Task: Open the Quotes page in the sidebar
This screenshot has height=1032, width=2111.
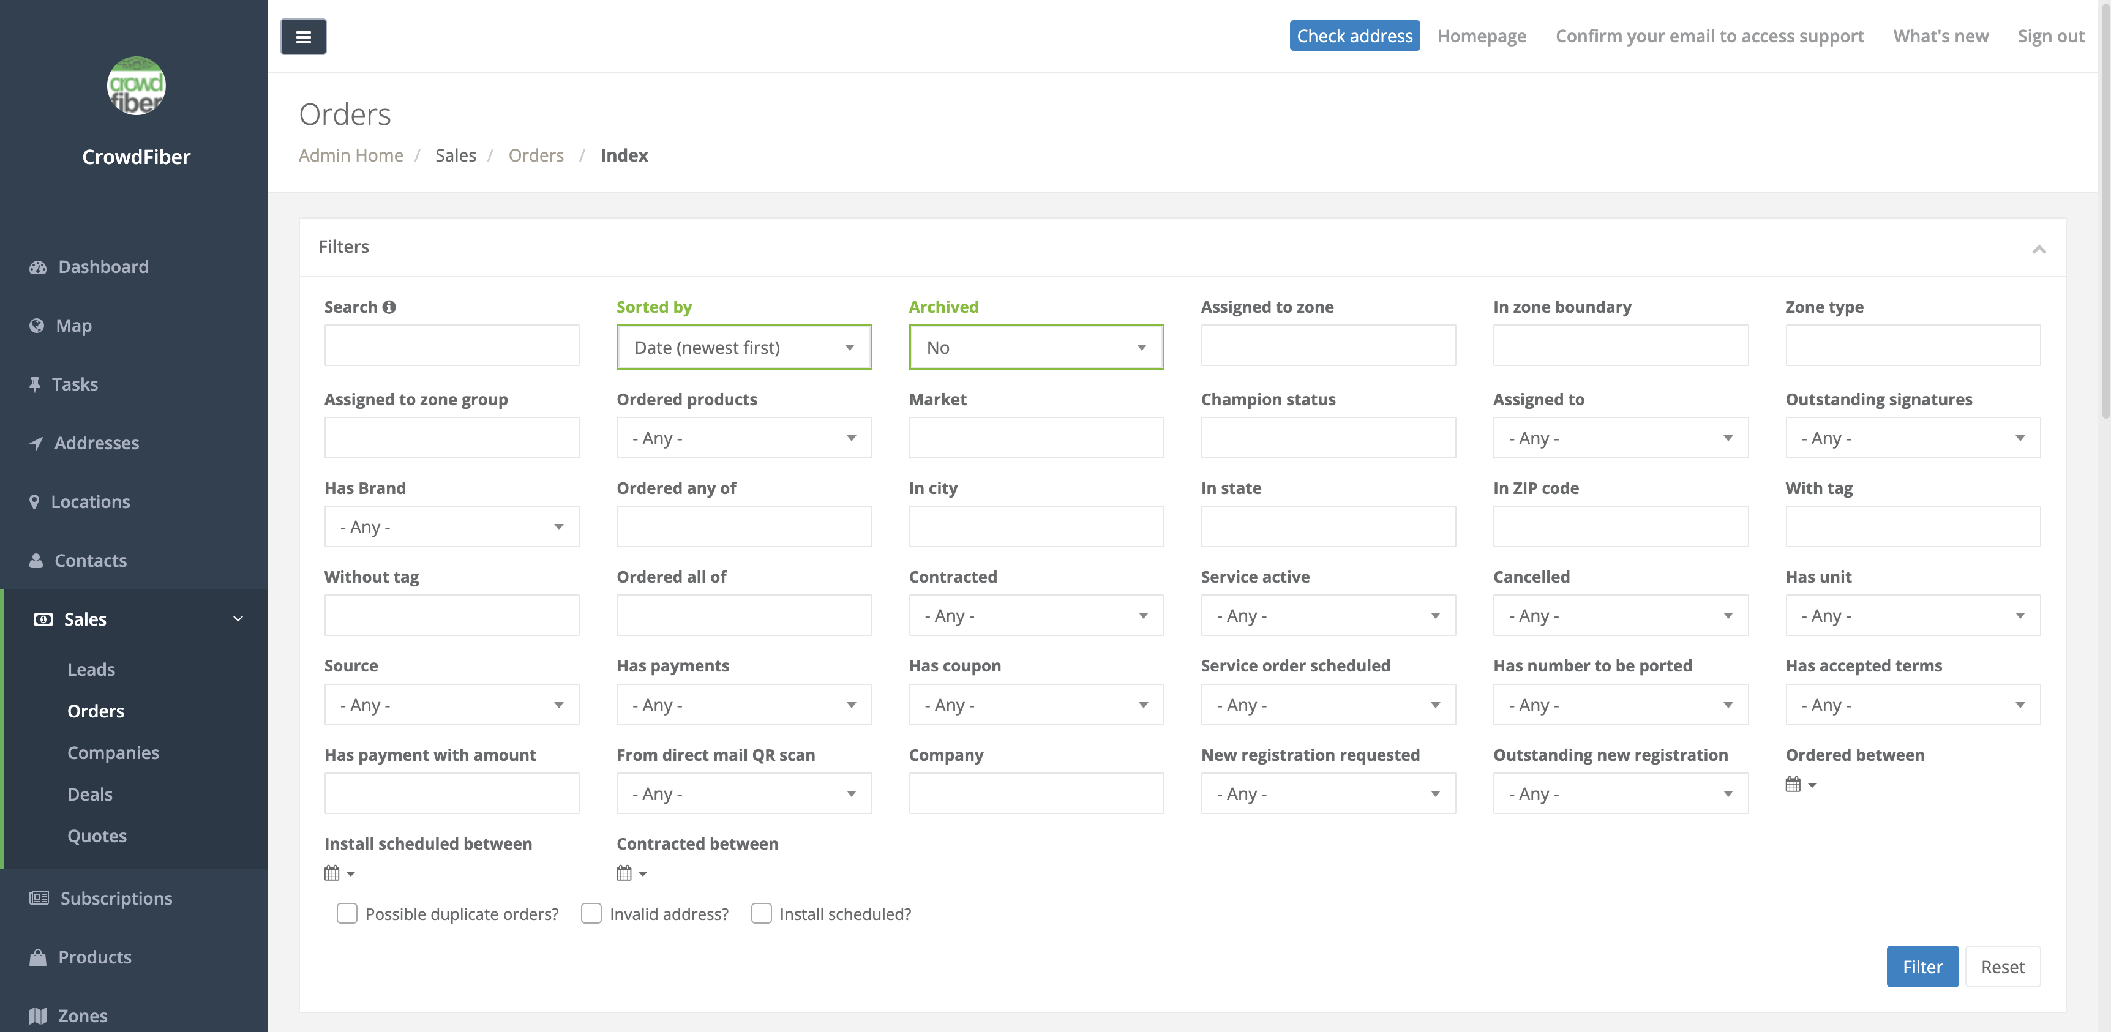Action: 97,836
